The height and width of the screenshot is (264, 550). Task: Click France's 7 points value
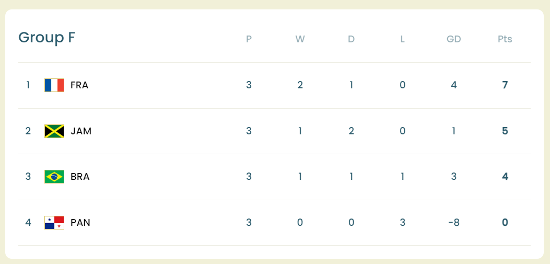coord(505,85)
